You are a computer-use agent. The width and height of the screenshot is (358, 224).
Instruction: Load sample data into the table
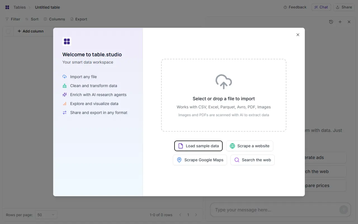[x=198, y=146]
